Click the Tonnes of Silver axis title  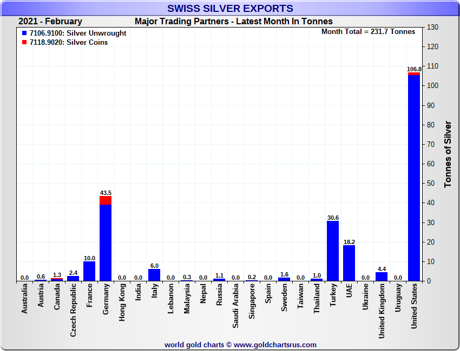(x=448, y=154)
